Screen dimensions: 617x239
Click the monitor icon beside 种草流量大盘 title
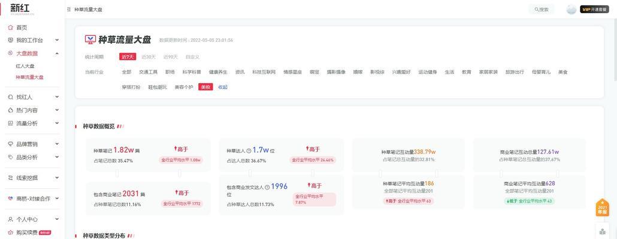pos(90,39)
